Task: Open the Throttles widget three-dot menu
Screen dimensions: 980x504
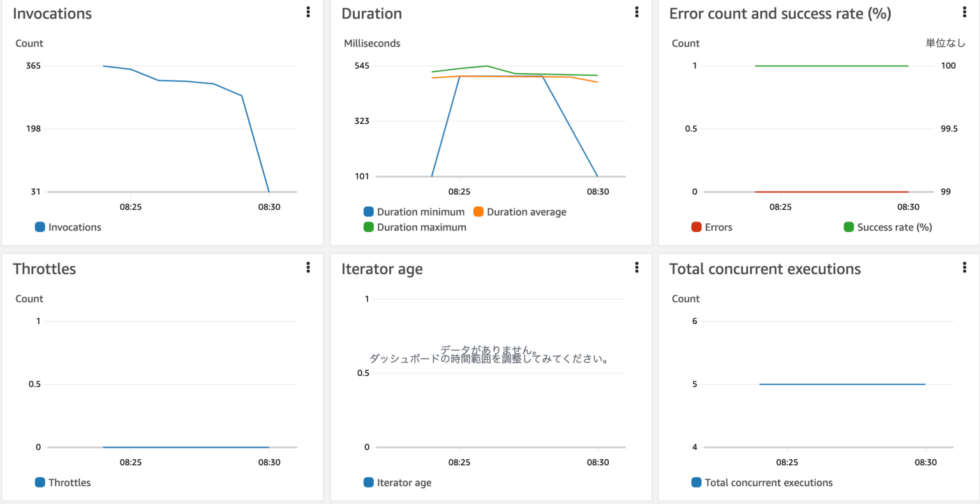Action: (308, 267)
